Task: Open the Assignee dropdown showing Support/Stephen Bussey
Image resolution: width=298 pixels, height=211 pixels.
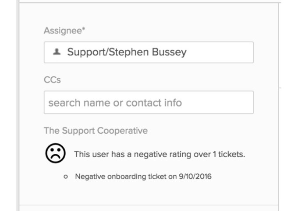Action: click(149, 52)
